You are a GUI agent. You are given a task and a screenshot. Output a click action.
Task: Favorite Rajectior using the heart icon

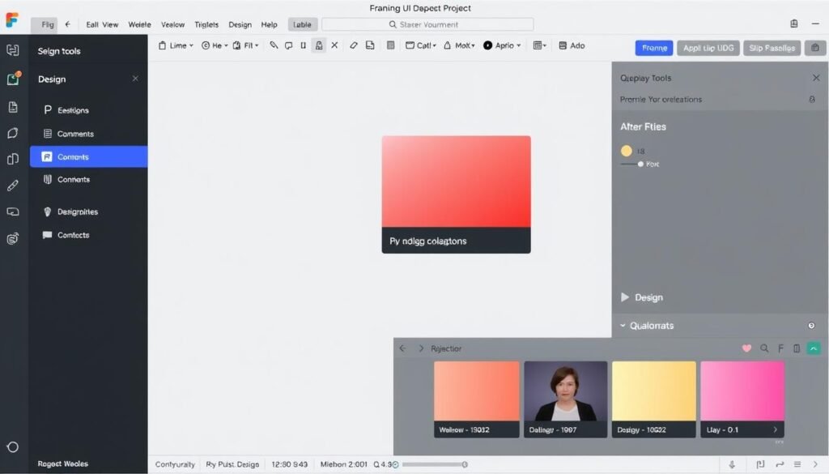(x=746, y=348)
